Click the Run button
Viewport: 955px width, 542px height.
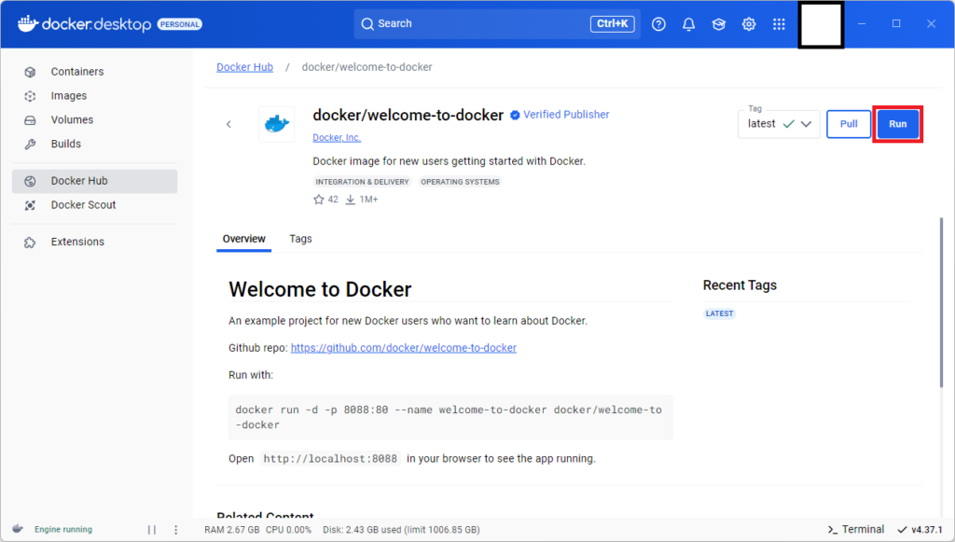(898, 124)
